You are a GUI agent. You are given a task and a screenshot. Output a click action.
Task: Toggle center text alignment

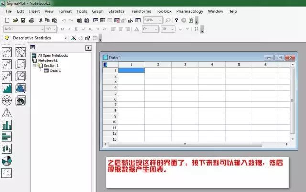(120, 29)
